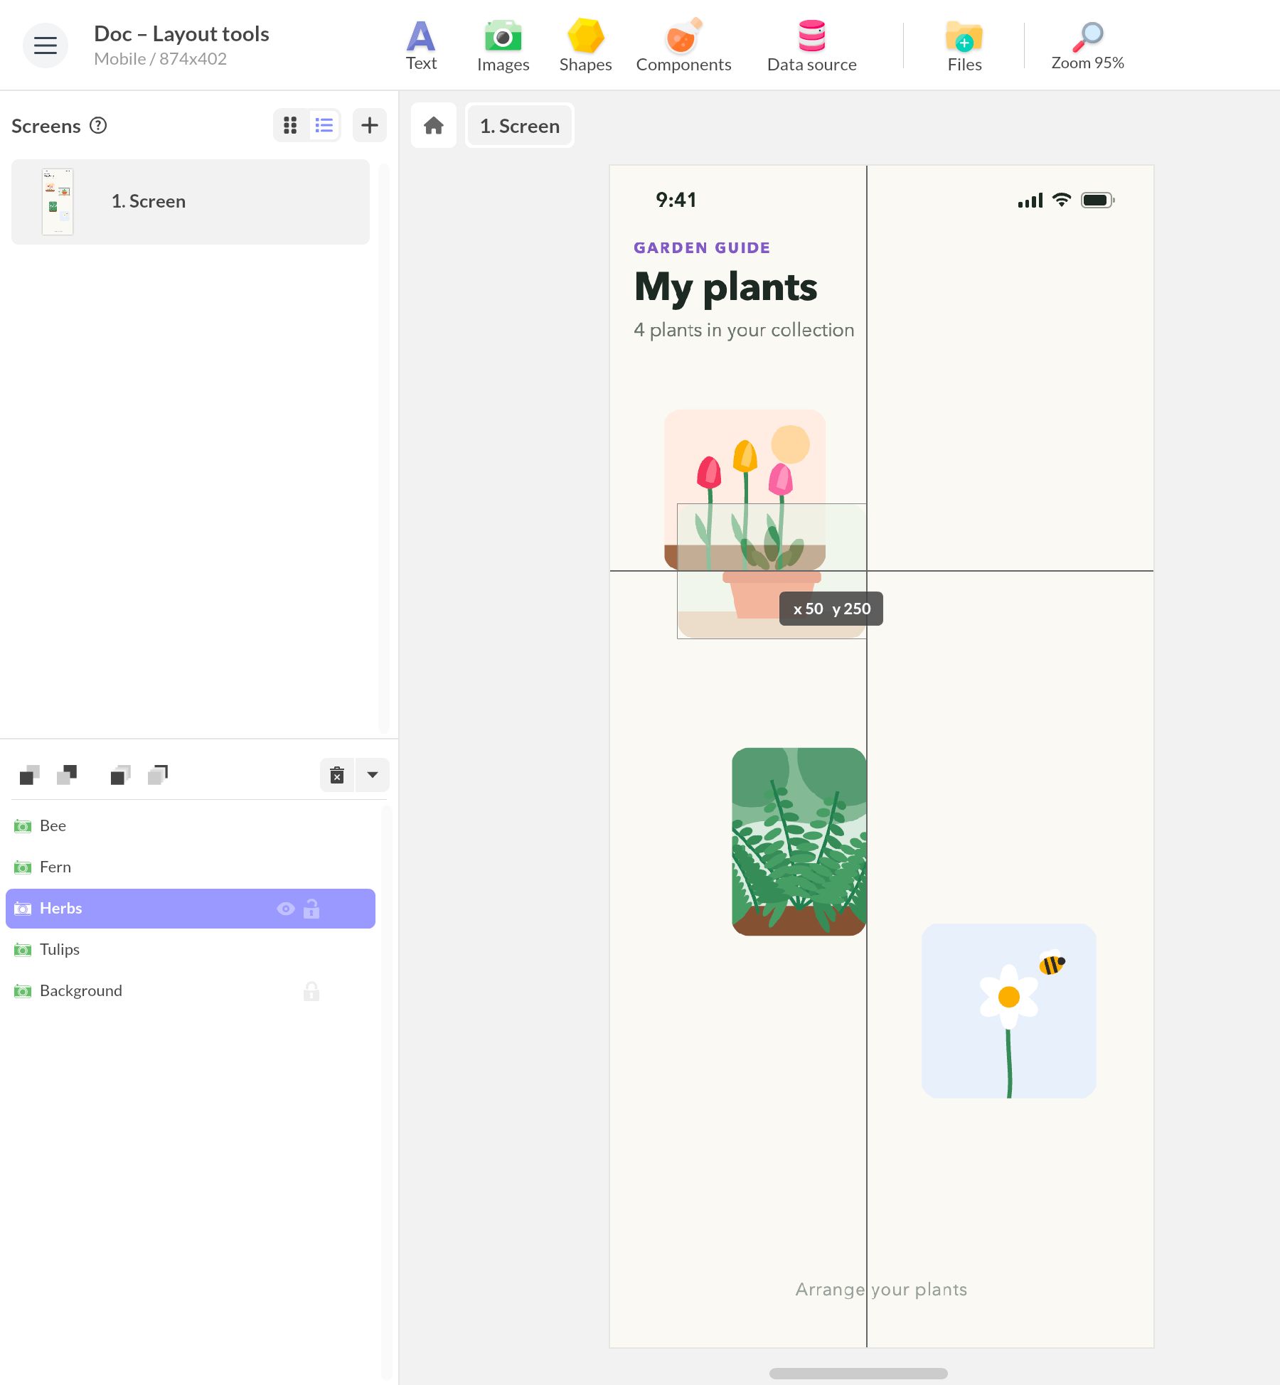Select the Bee layer
Screen dimensions: 1280x1385
click(x=191, y=826)
